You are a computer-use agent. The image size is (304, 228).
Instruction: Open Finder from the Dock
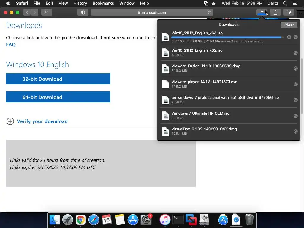[x=55, y=220]
